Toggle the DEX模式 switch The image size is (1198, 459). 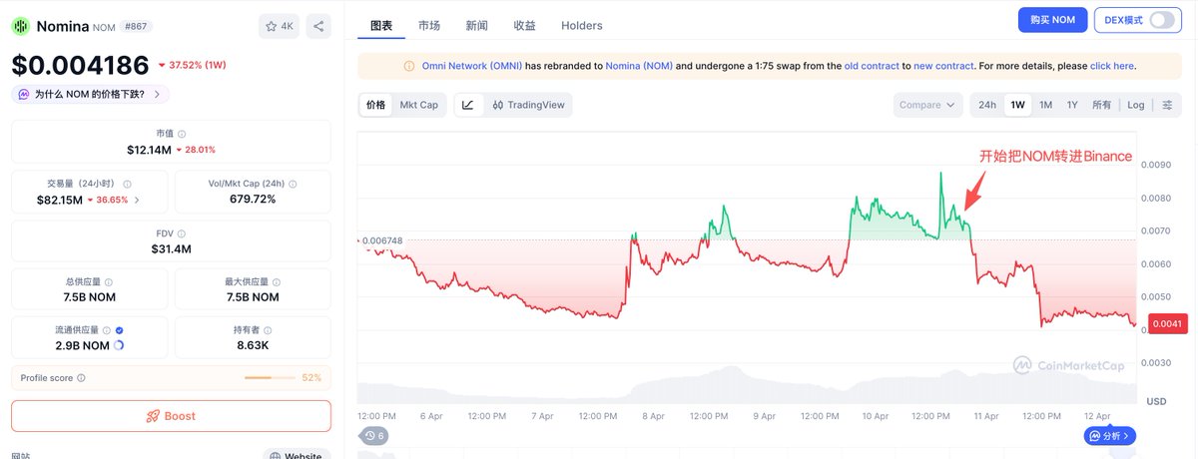pyautogui.click(x=1162, y=20)
